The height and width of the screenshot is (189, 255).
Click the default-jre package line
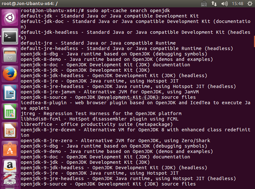pyautogui.click(x=98, y=43)
